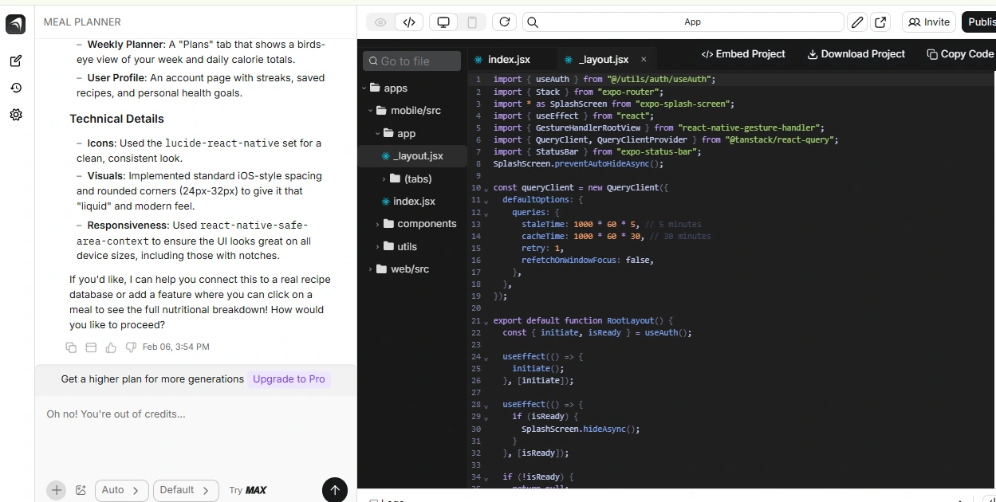Collapse code fold arrow at line 21

486,322
